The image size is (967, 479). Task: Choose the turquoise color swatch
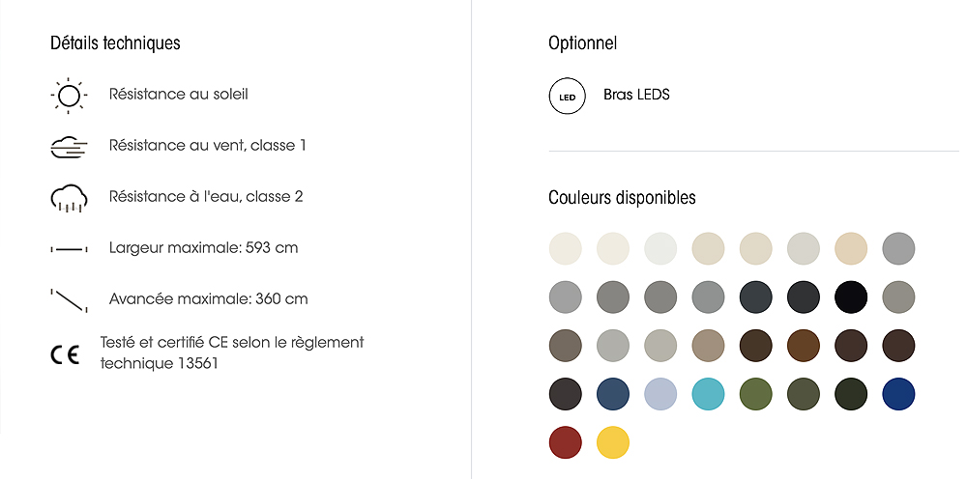(x=708, y=393)
